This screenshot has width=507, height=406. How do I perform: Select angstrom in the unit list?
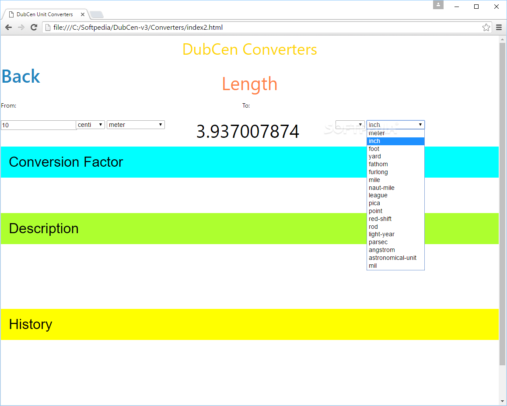(x=395, y=250)
